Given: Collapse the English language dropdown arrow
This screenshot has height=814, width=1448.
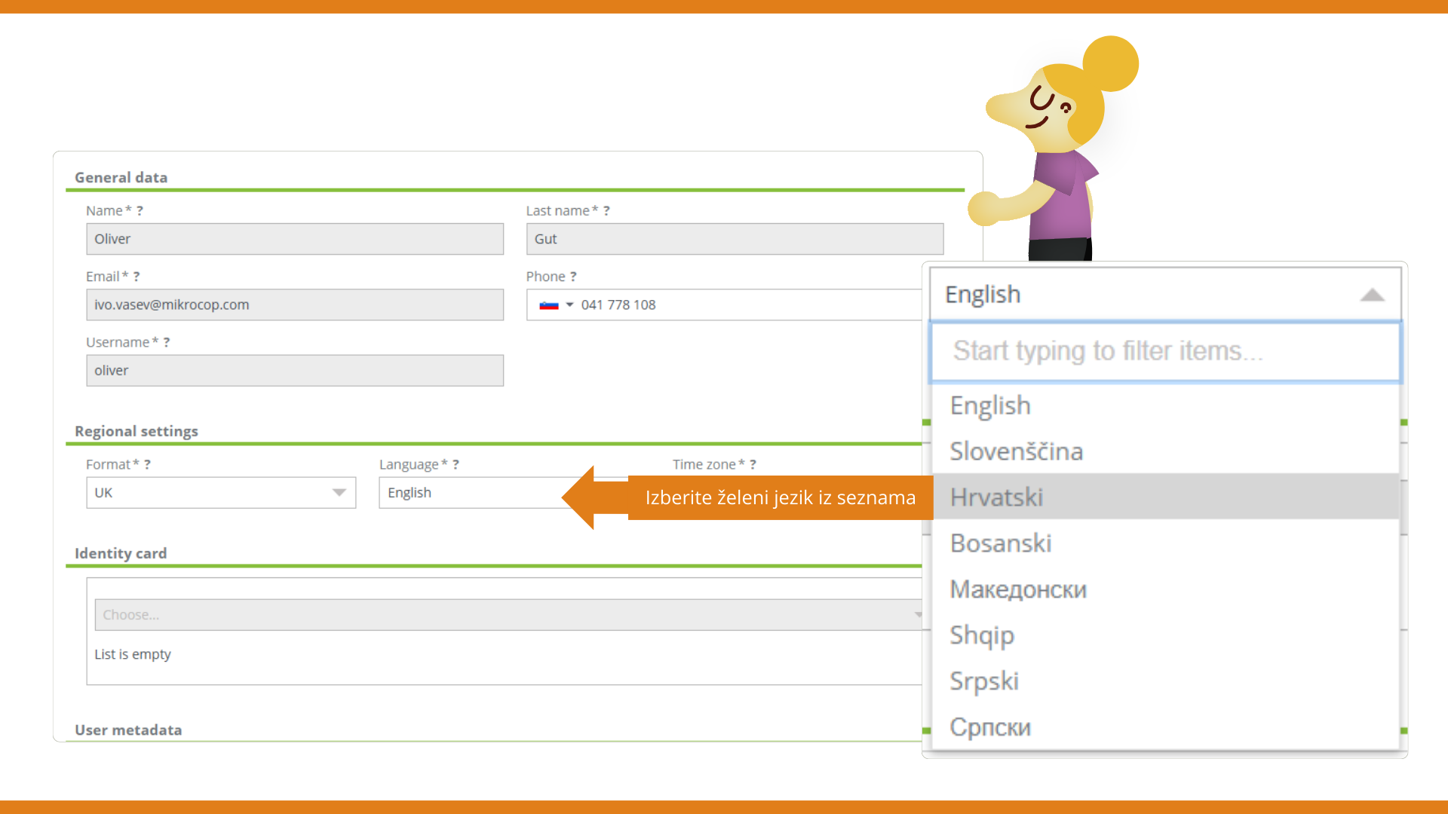Looking at the screenshot, I should (x=1372, y=295).
